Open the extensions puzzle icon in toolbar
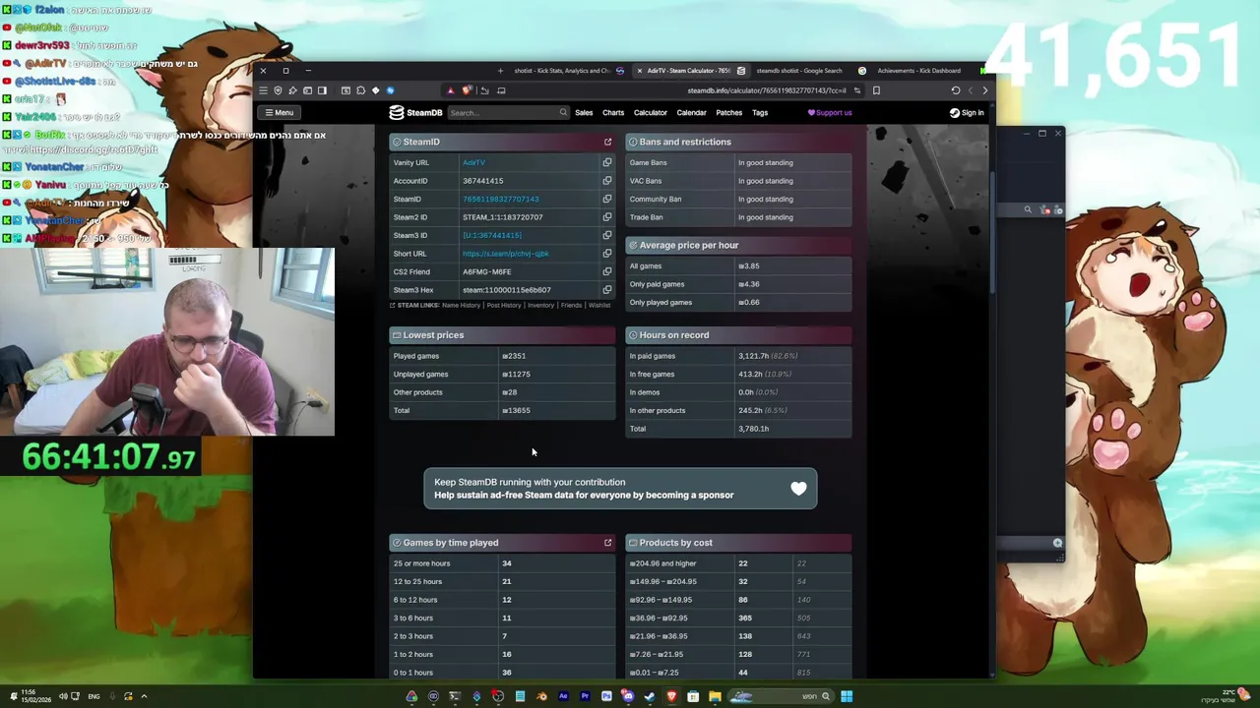Screen dimensions: 1260x708 pyautogui.click(x=360, y=90)
